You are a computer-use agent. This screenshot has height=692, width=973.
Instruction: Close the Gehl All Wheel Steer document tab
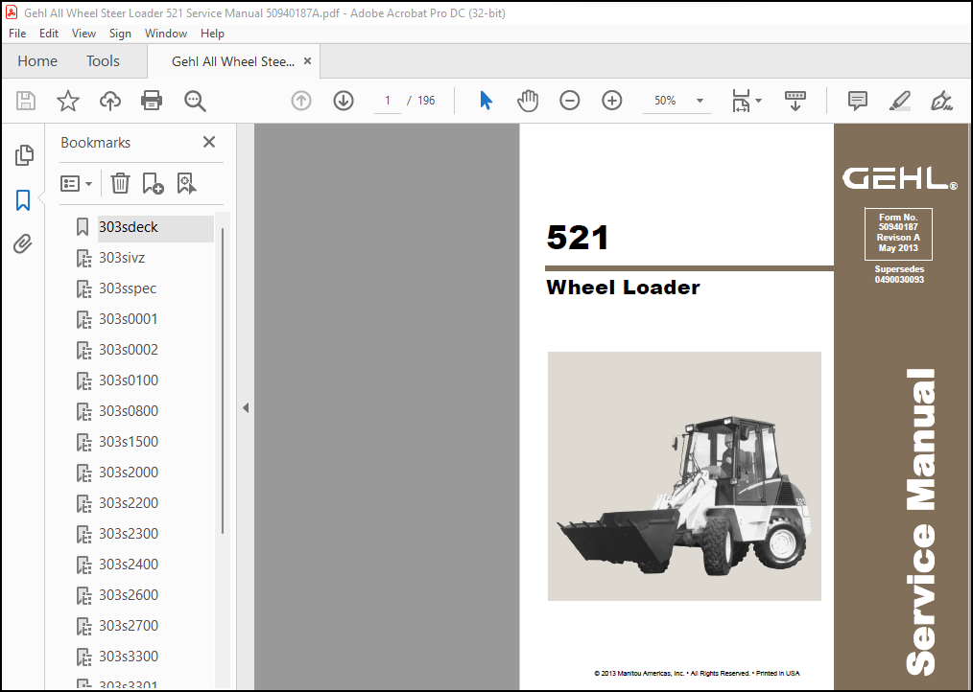point(307,61)
